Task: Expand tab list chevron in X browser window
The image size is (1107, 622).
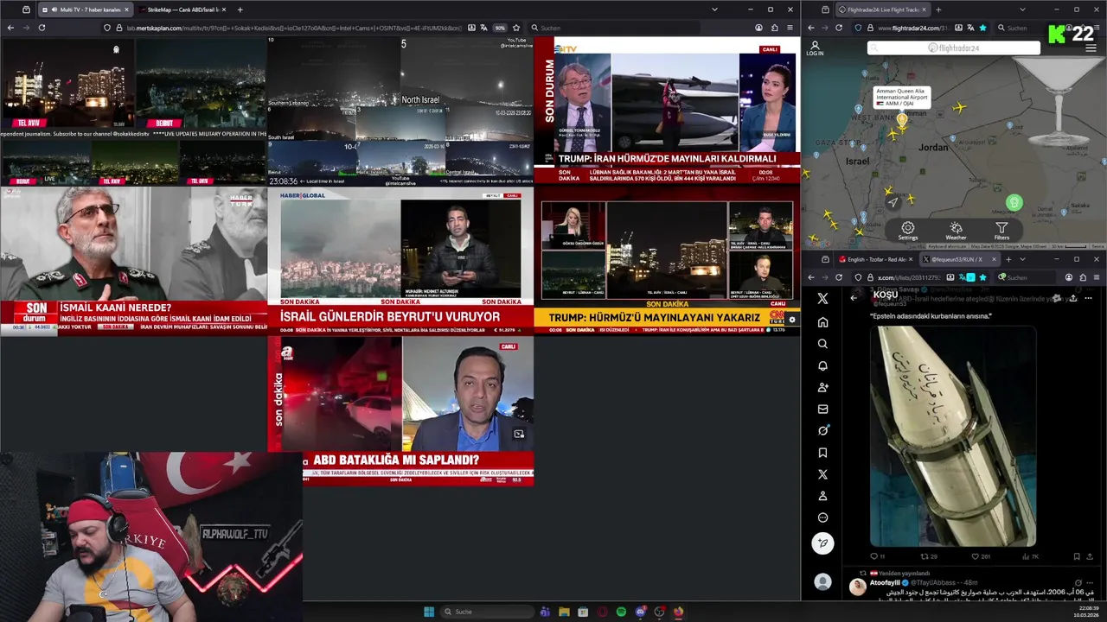Action: pyautogui.click(x=1022, y=259)
